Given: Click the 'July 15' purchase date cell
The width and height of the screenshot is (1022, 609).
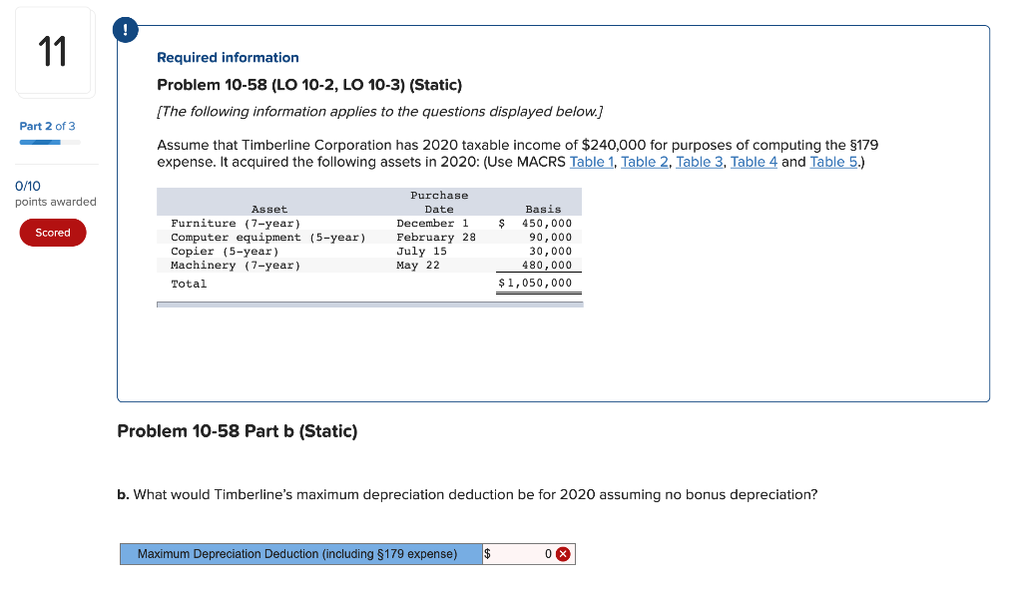Looking at the screenshot, I should pos(422,252).
